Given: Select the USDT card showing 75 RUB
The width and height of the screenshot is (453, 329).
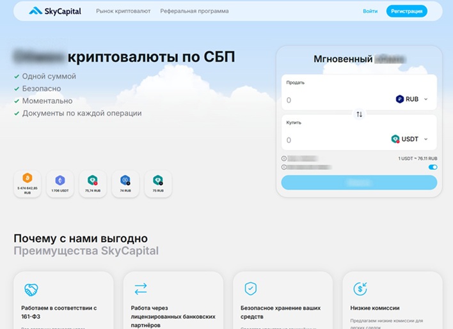Looking at the screenshot, I should pyautogui.click(x=158, y=184).
